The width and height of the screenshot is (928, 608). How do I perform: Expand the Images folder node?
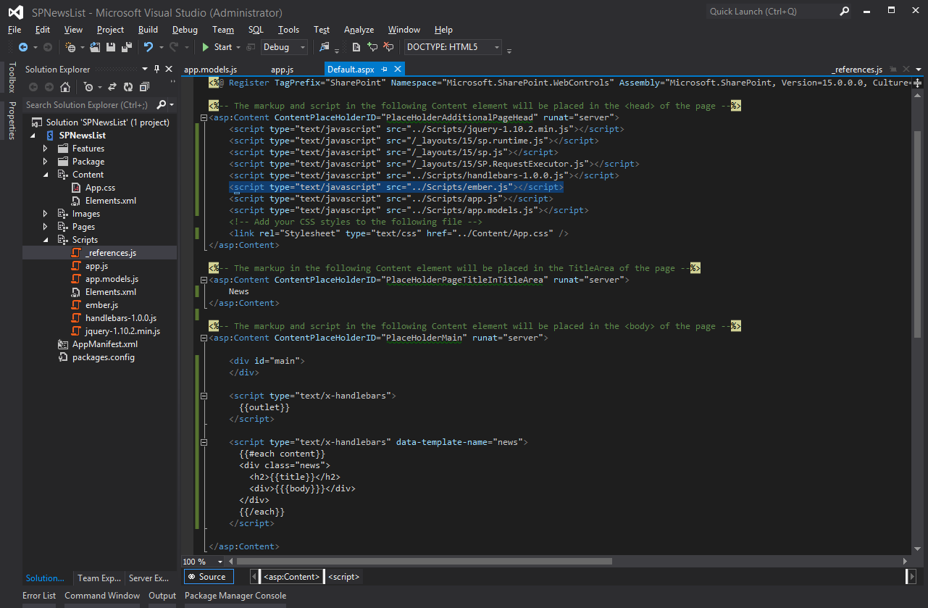[x=46, y=214]
